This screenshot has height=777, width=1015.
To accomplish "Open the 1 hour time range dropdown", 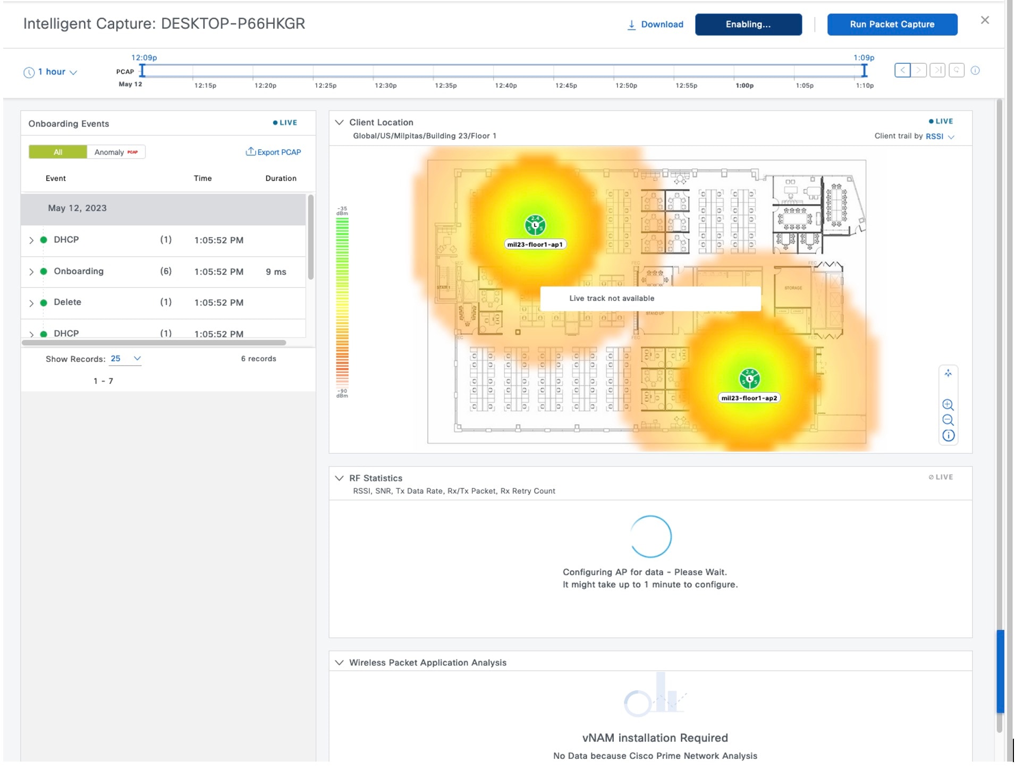I will [57, 72].
